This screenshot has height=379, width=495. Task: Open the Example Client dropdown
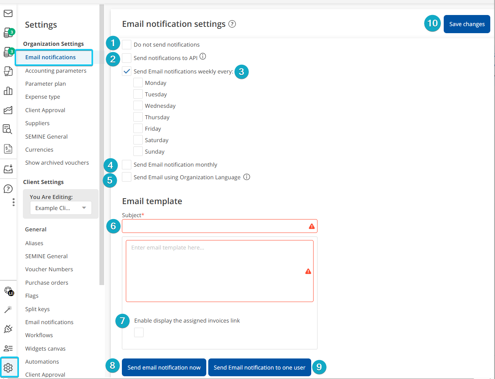[x=61, y=208]
